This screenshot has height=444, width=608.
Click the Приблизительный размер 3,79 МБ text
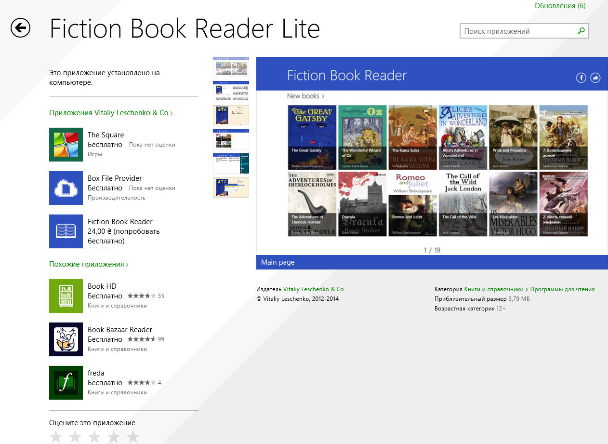(482, 299)
